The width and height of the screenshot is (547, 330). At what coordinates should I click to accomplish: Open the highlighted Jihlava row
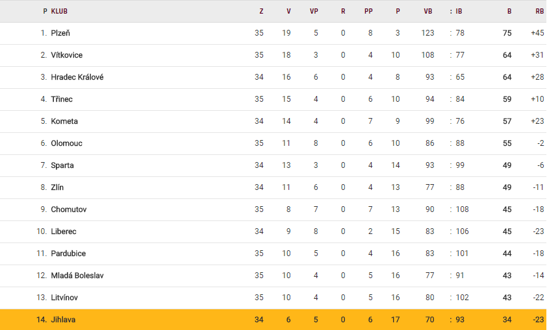click(x=64, y=320)
